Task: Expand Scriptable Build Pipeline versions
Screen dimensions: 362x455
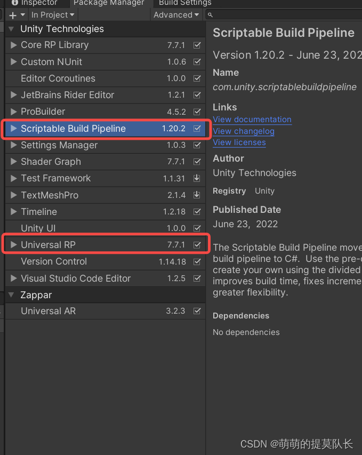Action: 13,128
